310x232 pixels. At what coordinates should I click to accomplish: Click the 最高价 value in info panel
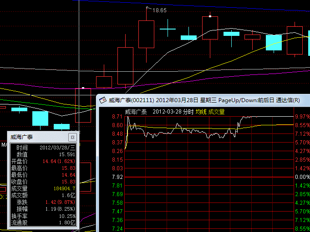(68, 168)
